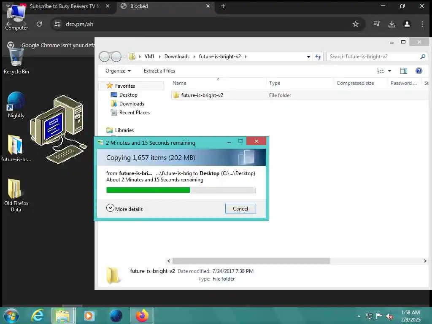Image resolution: width=432 pixels, height=324 pixels.
Task: Click Extract all files
Action: click(x=159, y=71)
